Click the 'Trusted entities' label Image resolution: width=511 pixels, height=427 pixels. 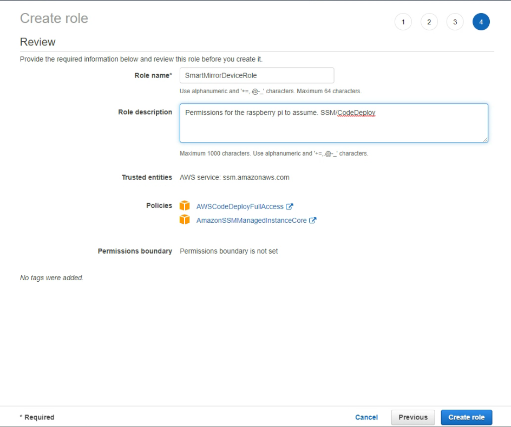click(x=147, y=177)
